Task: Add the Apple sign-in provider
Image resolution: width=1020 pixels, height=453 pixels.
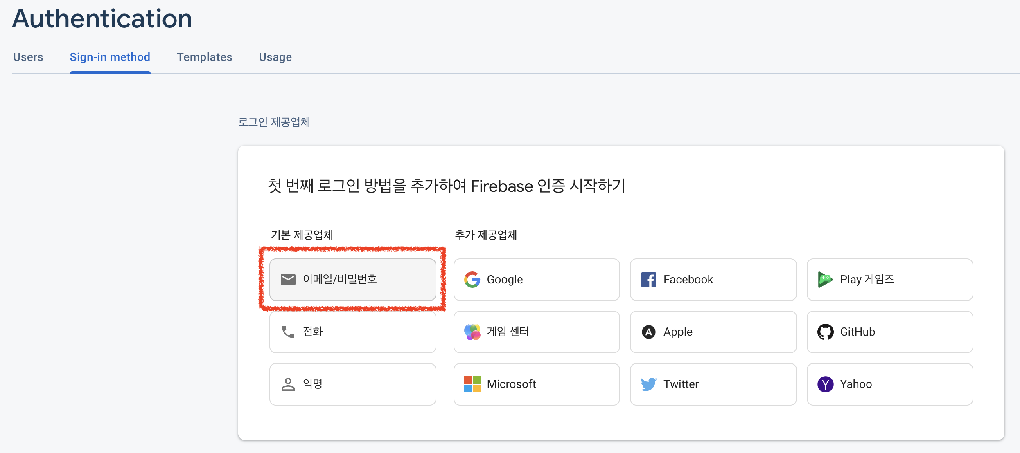Action: (x=713, y=332)
